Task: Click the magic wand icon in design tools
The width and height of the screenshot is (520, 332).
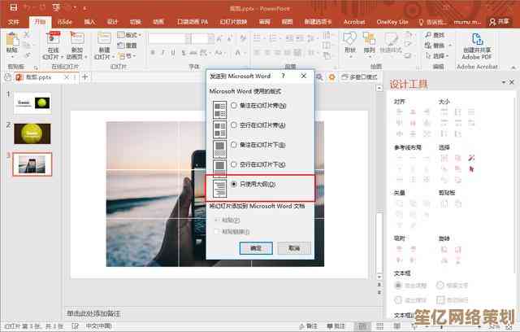Action: pos(471,157)
